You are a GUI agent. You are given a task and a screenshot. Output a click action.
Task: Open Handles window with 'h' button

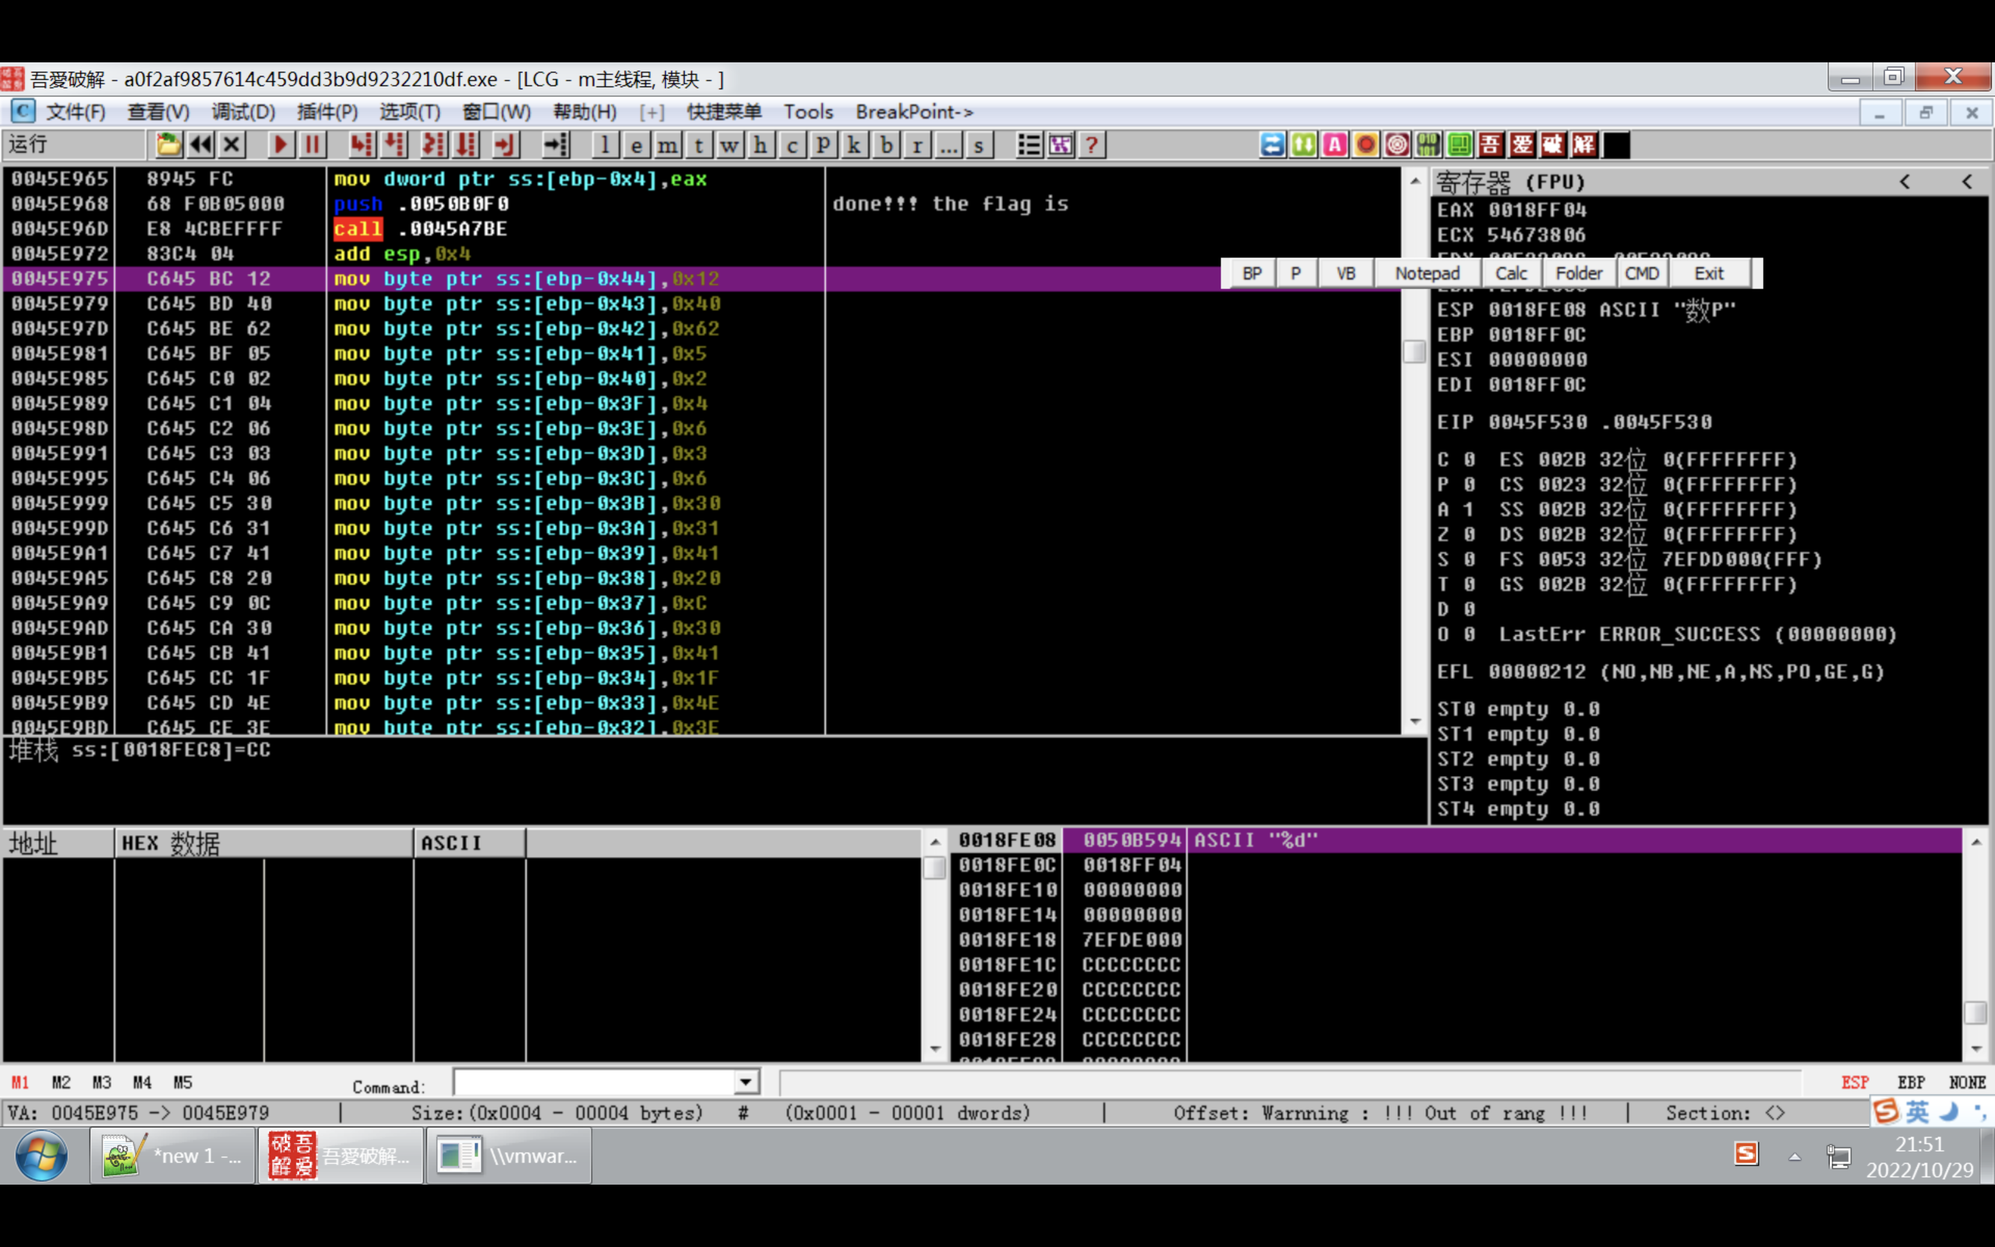pyautogui.click(x=760, y=145)
